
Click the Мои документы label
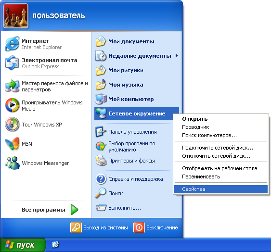(x=131, y=41)
